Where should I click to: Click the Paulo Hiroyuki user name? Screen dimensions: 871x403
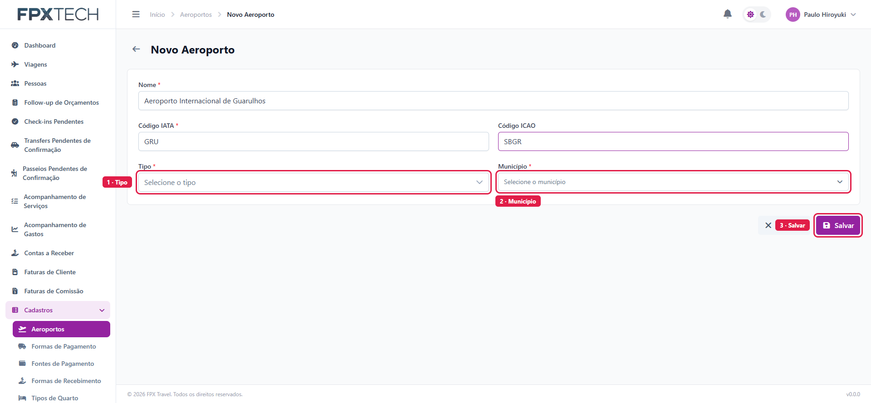(x=825, y=15)
